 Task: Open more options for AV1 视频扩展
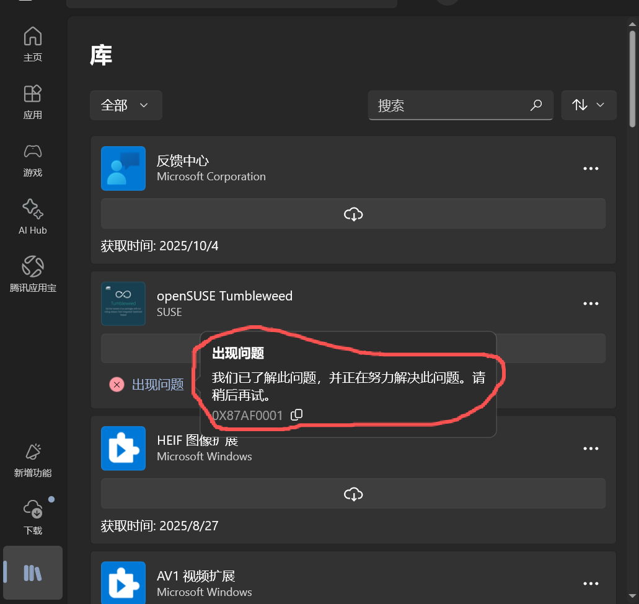click(x=591, y=583)
